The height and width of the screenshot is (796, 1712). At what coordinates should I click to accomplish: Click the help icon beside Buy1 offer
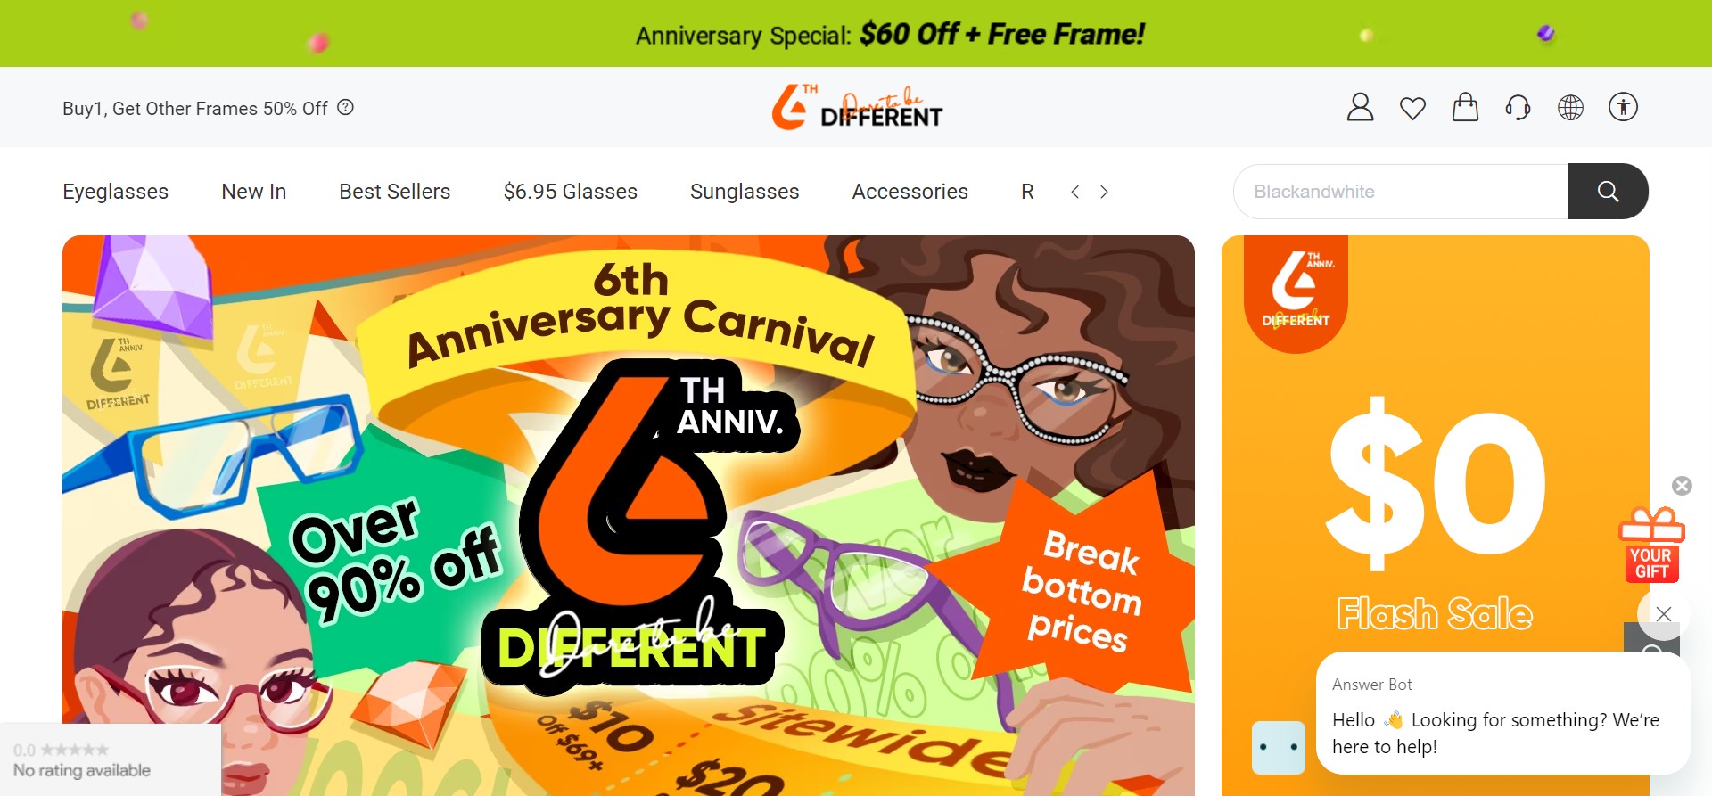coord(345,107)
